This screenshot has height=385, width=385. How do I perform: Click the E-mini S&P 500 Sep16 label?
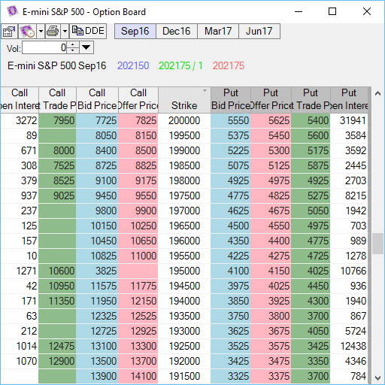point(57,66)
